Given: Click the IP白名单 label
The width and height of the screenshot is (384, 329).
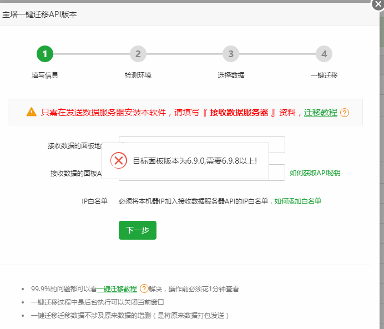Looking at the screenshot, I should tap(95, 201).
